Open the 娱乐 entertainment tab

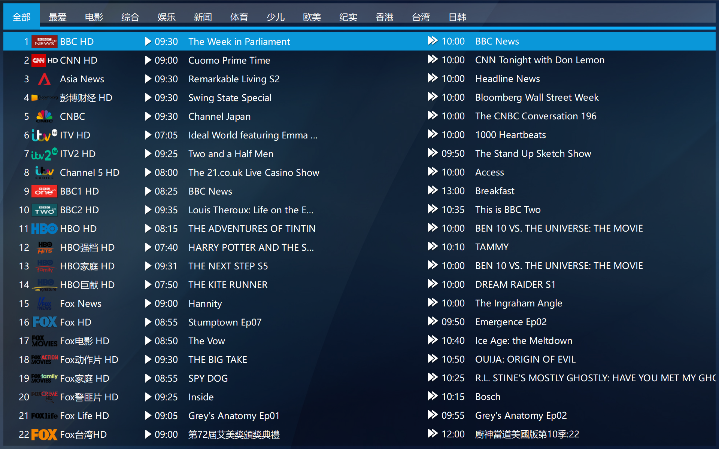(x=167, y=17)
